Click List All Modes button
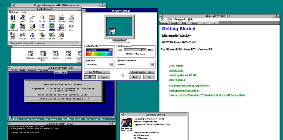The height and width of the screenshot is (140, 283). coord(97,72)
